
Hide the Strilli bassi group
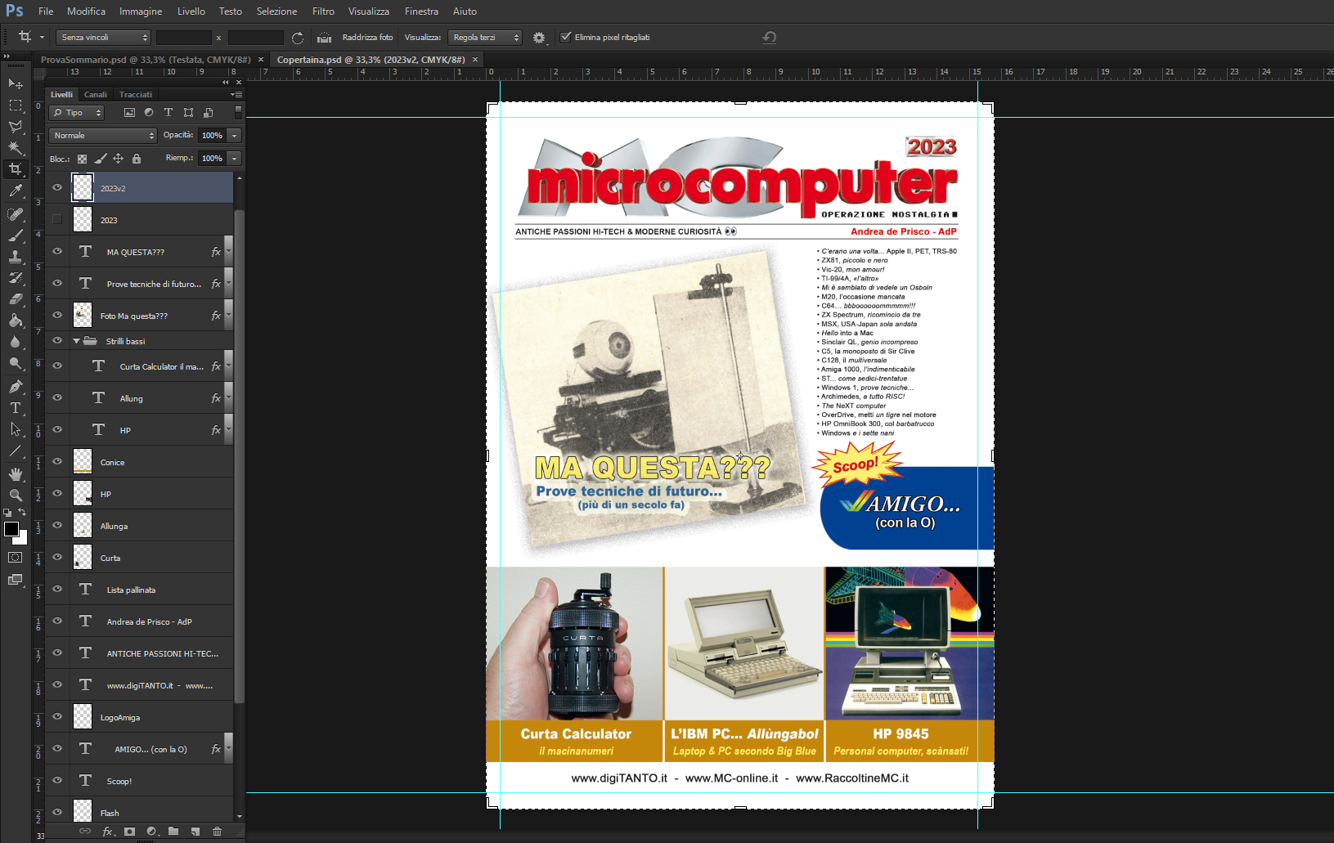[57, 340]
